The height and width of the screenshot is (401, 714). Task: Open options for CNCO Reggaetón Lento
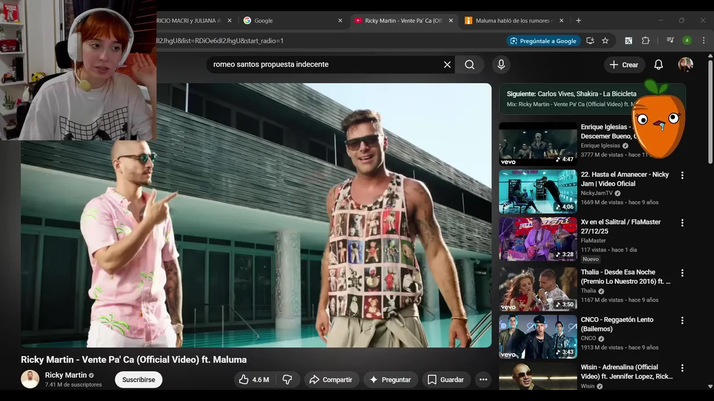click(x=682, y=320)
